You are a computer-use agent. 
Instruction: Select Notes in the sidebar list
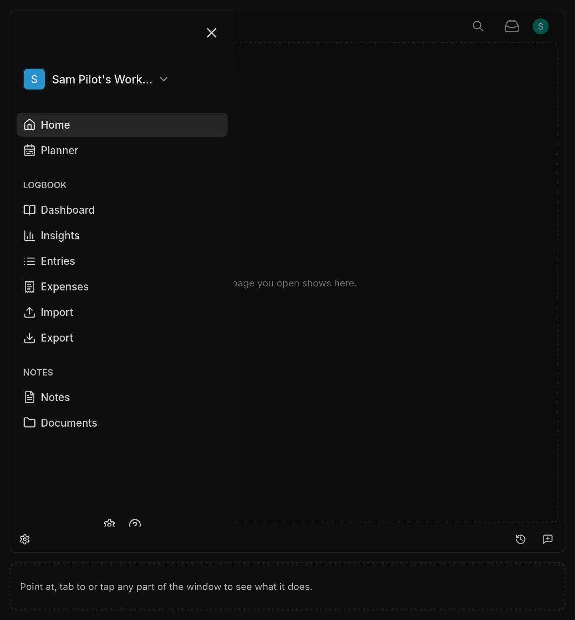click(x=122, y=397)
